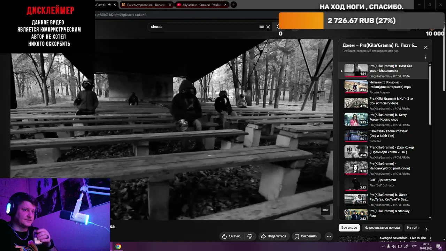Open the three-dot more actions menu below the video
Screen dimensions: 446x251
click(329, 236)
